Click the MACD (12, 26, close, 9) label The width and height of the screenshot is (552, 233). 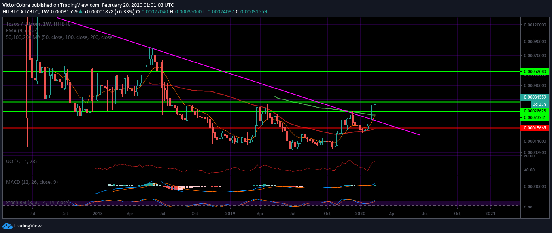[32, 182]
